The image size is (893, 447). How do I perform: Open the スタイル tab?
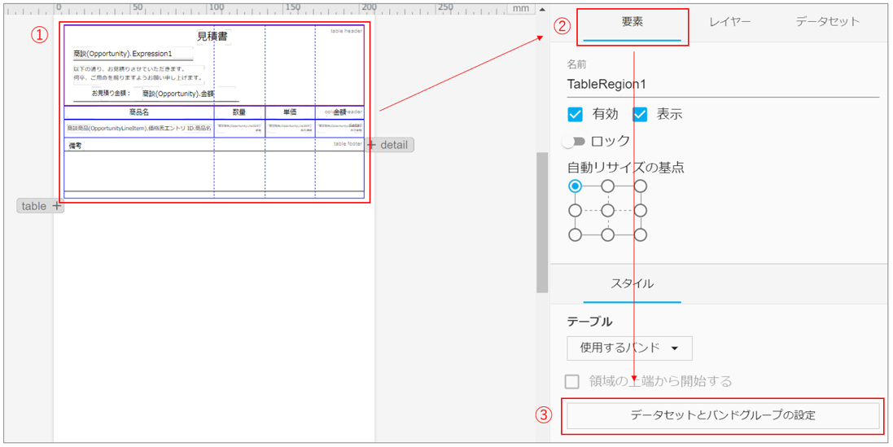pyautogui.click(x=632, y=283)
